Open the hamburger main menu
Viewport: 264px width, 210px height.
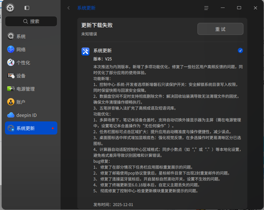pyautogui.click(x=206, y=8)
